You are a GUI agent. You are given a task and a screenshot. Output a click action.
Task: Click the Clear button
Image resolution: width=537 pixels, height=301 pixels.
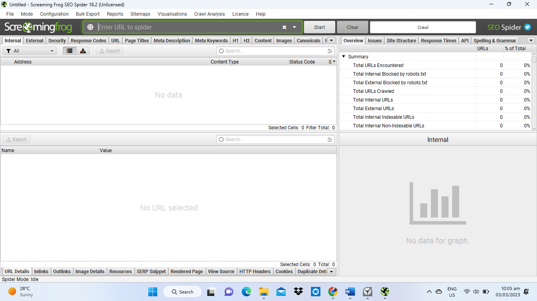[x=353, y=27]
